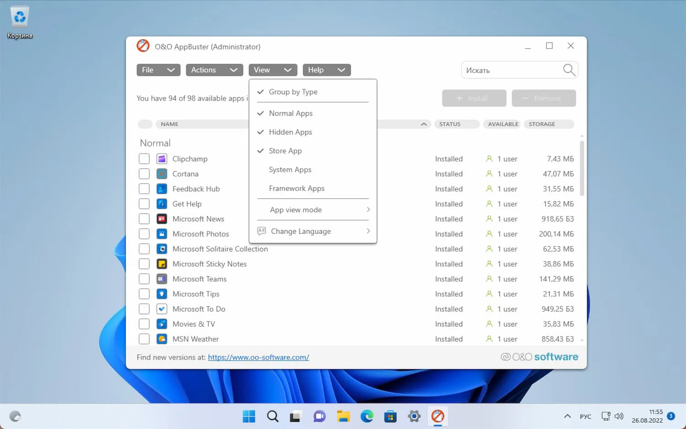Enable System Apps in the View menu
Screen dimensions: 686x429
pos(290,170)
